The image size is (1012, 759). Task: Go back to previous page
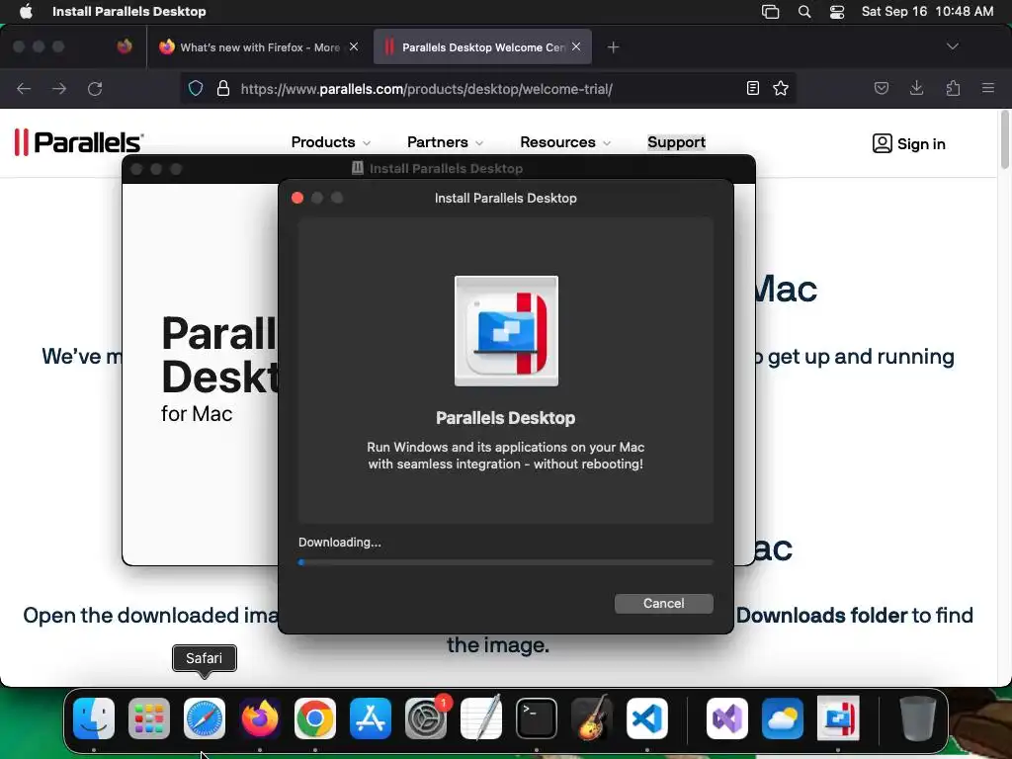coord(24,88)
